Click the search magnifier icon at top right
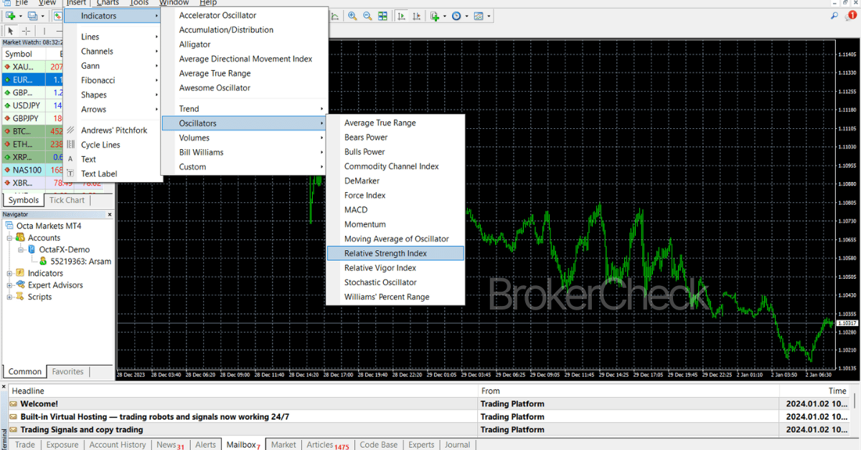Screen dimensions: 861x450 834,15
